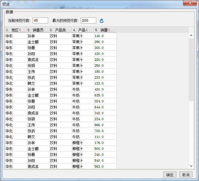Image resolution: width=199 pixels, height=181 pixels.
Task: Click the cell with value 234.0
Action: pos(105,119)
